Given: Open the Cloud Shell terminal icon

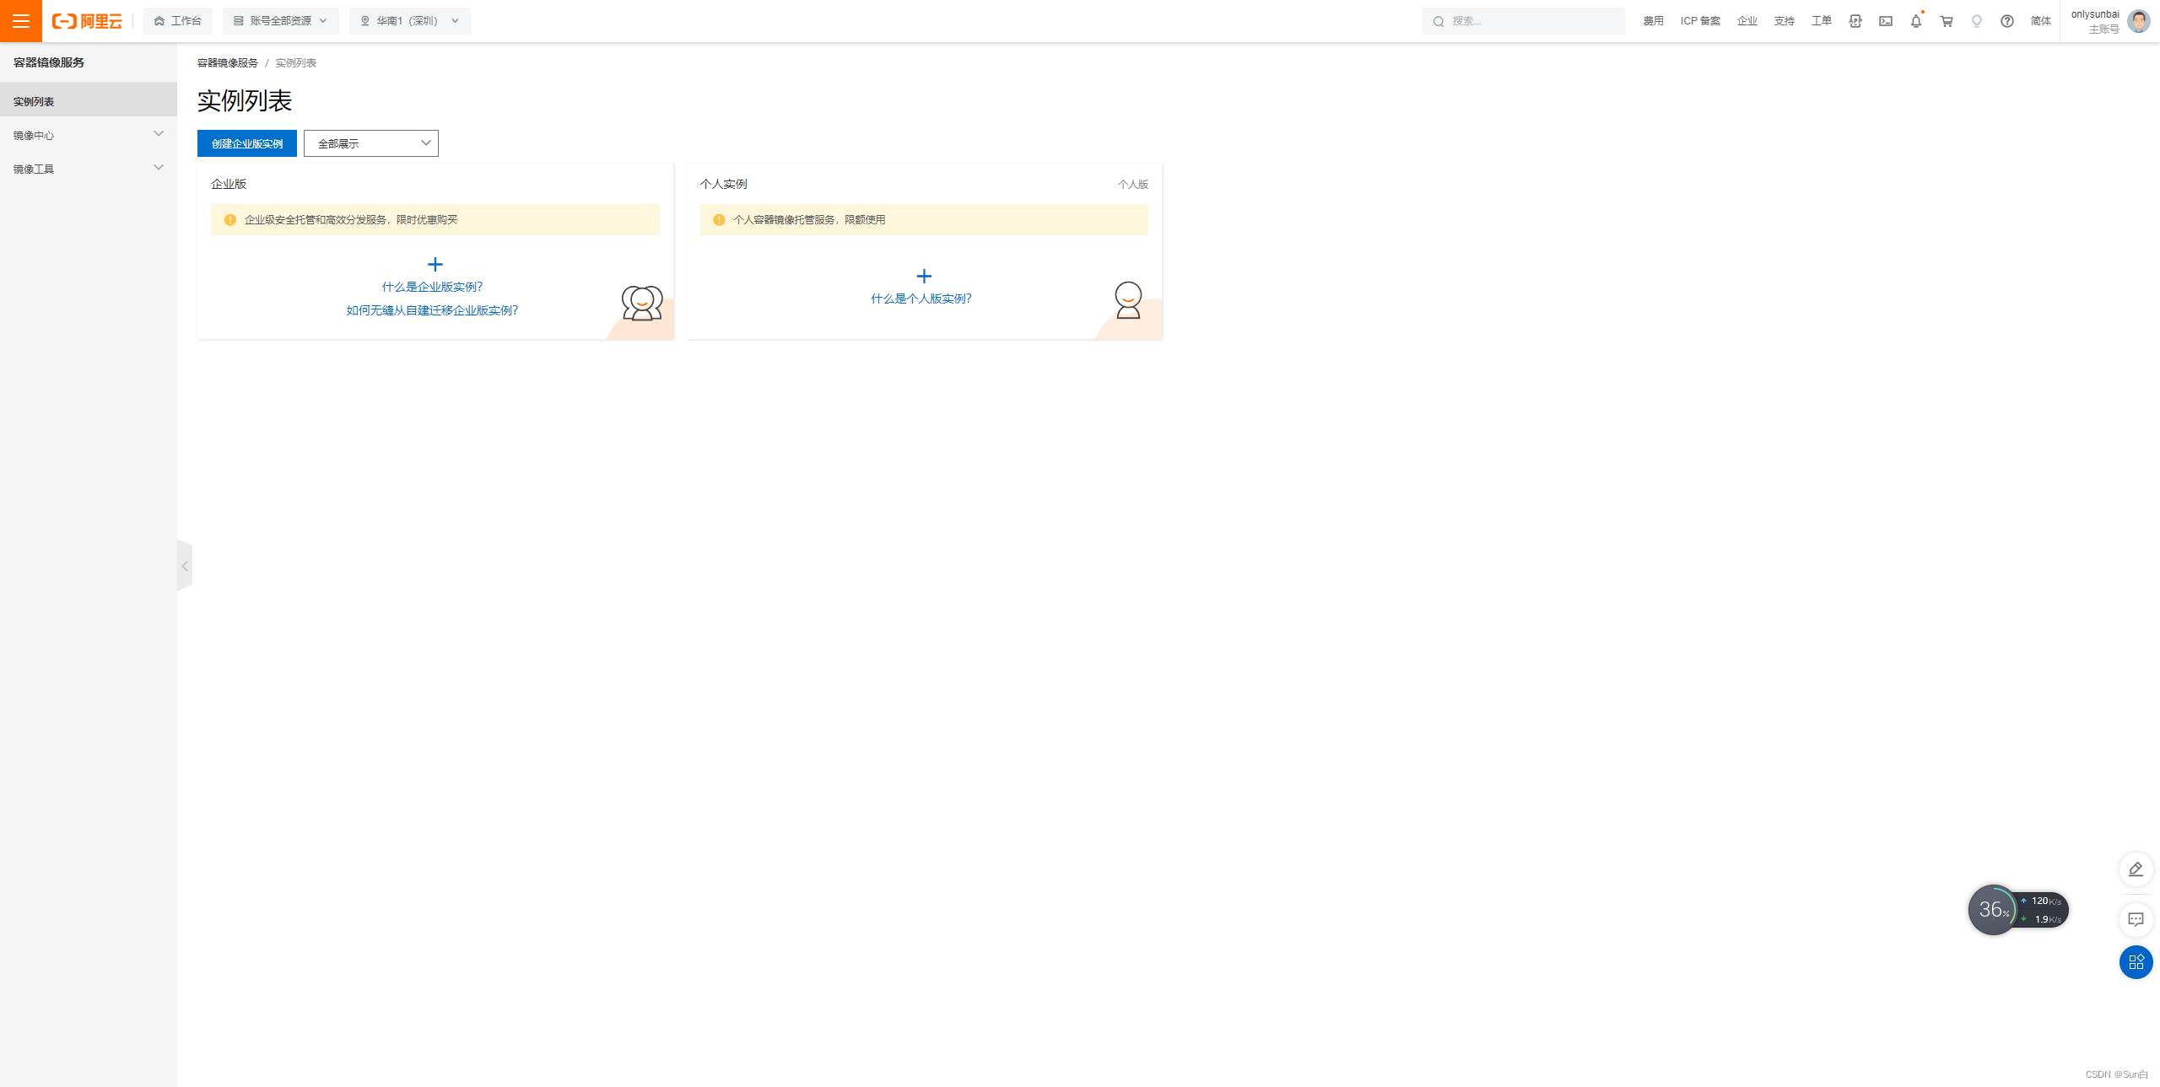Looking at the screenshot, I should click(x=1886, y=21).
